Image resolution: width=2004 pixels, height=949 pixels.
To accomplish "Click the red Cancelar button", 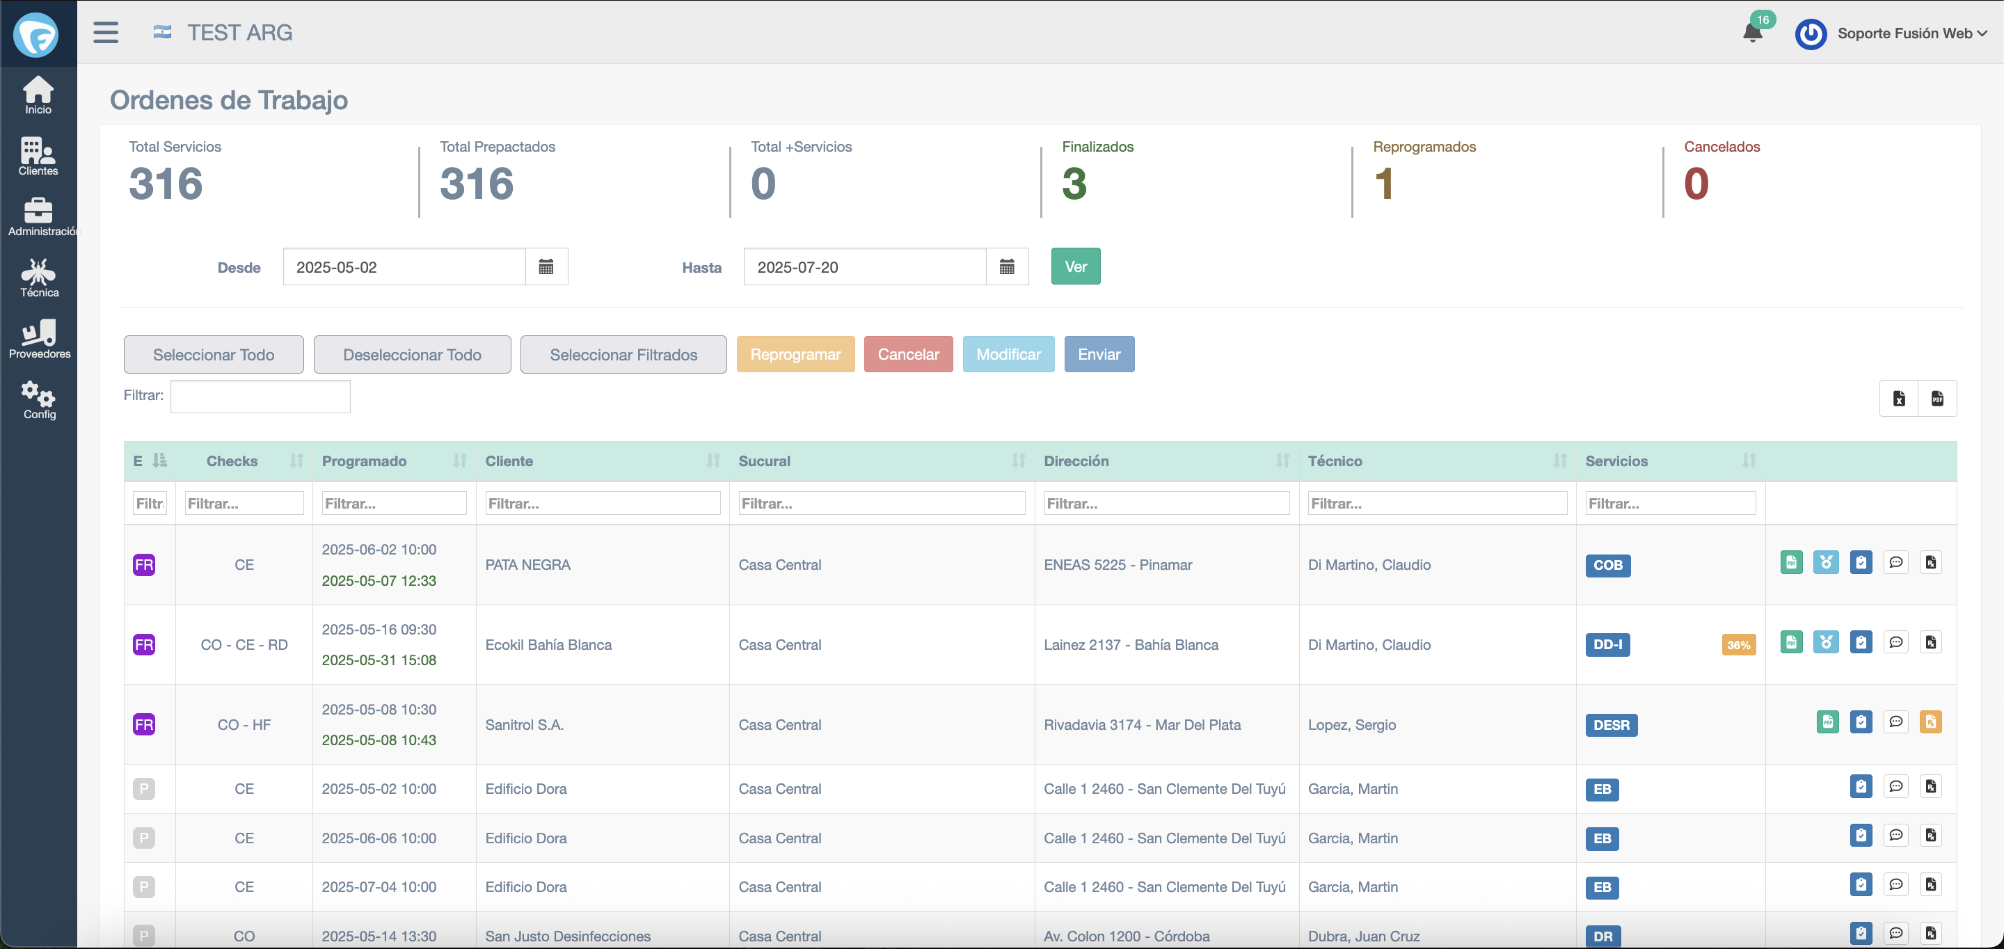I will click(x=908, y=354).
